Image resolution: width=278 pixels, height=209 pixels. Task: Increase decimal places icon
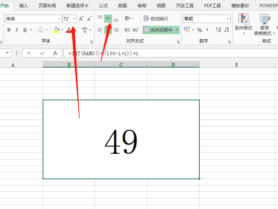[x=218, y=30]
